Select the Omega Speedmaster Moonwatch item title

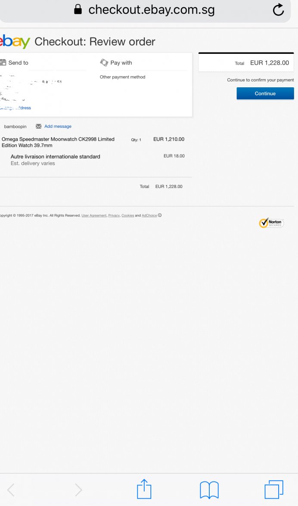(58, 142)
